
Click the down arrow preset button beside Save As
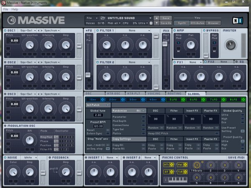[x=156, y=23]
